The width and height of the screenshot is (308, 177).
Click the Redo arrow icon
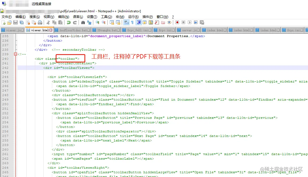pyautogui.click(x=75, y=22)
